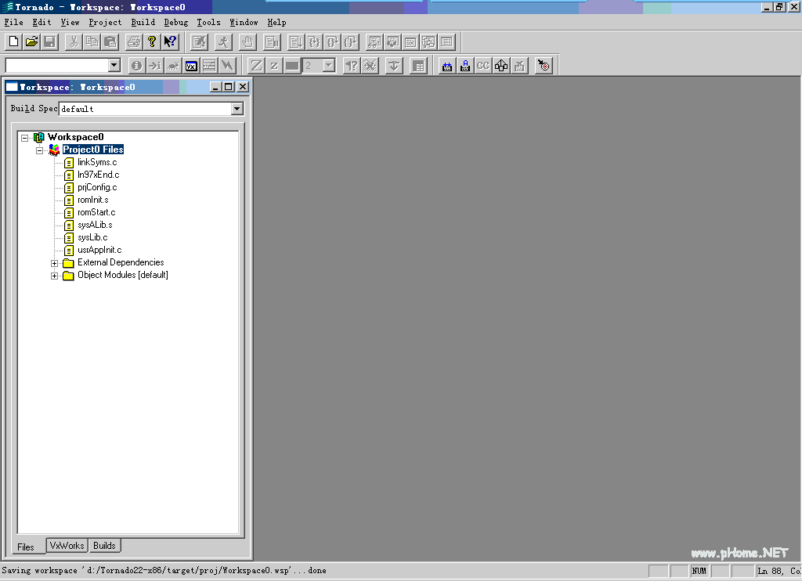Click the target bullseye download icon

(544, 66)
